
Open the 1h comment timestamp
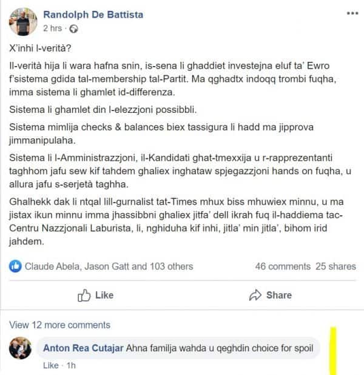[71, 365]
